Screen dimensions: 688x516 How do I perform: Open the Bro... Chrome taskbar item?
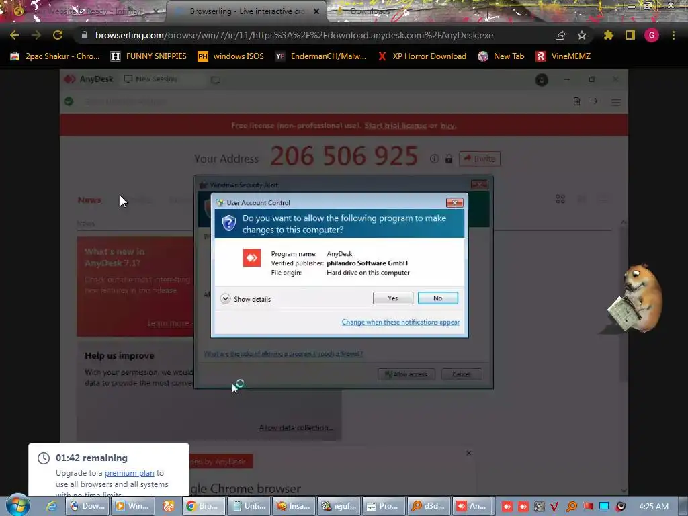click(x=203, y=506)
